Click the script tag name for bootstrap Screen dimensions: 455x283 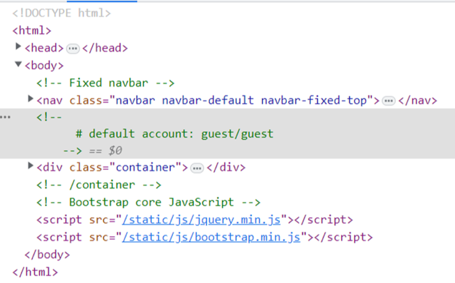62,237
